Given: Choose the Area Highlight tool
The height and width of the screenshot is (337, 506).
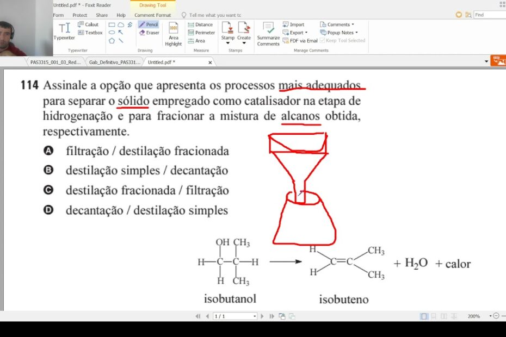Looking at the screenshot, I should 173,34.
